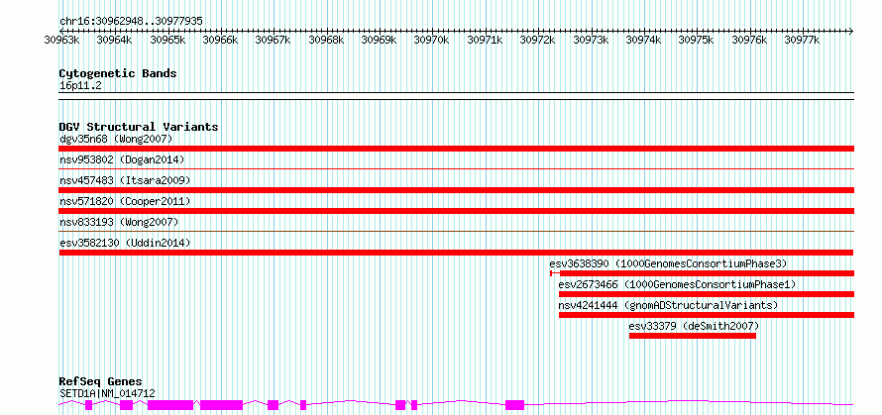Click esv2673466 (1000GenomesConsortiumPhase1) label
This screenshot has height=415, width=882.
(x=677, y=284)
